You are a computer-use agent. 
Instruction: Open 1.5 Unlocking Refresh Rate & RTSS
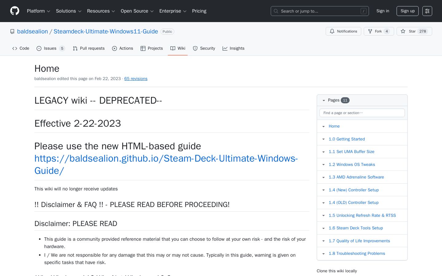click(x=362, y=216)
